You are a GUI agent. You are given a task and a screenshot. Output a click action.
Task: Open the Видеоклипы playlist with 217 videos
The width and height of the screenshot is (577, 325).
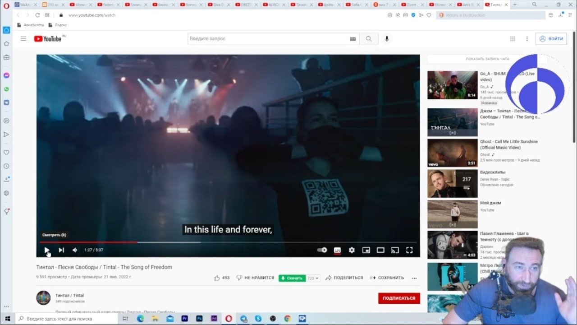pos(452,183)
